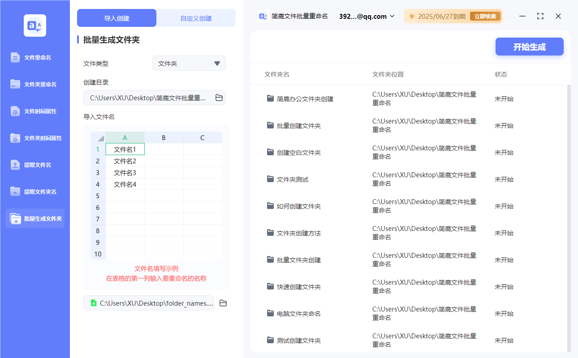Expand the fullscreen toggle in title bar
Screen dimensions: 578x358
coord(540,16)
